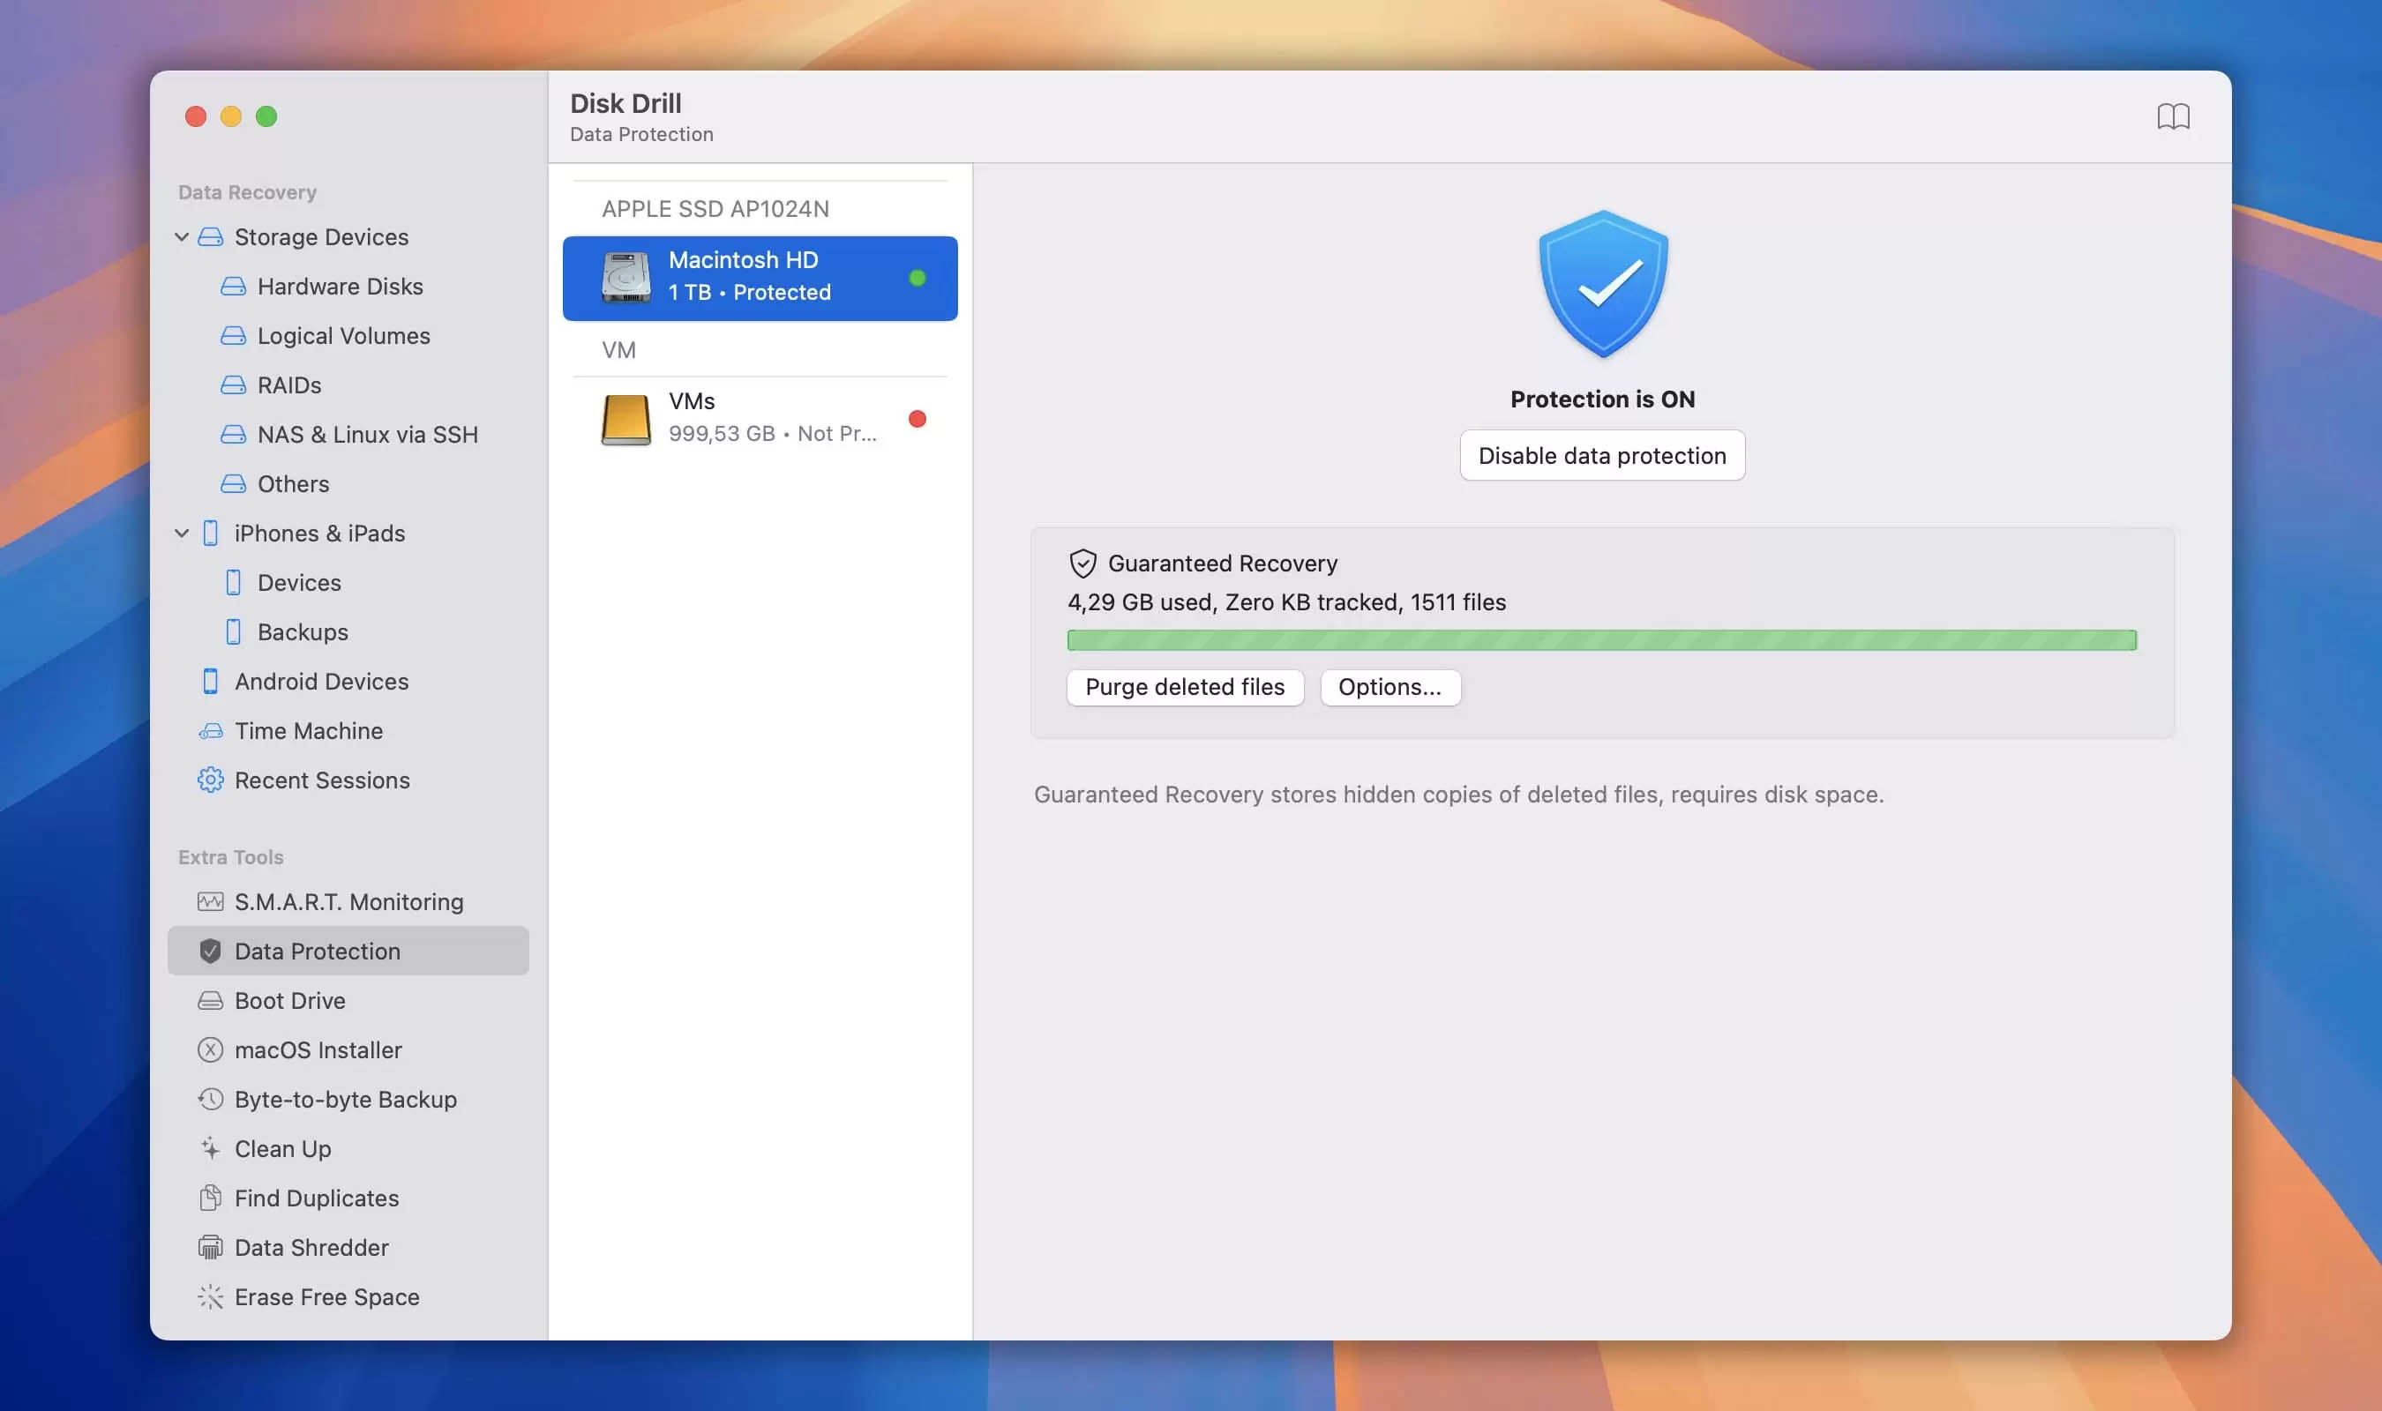The height and width of the screenshot is (1411, 2382).
Task: Click the Devices phone icon
Action: pyautogui.click(x=233, y=583)
